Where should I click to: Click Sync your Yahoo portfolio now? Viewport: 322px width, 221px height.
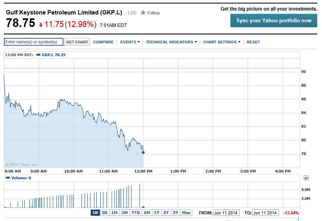pos(274,21)
